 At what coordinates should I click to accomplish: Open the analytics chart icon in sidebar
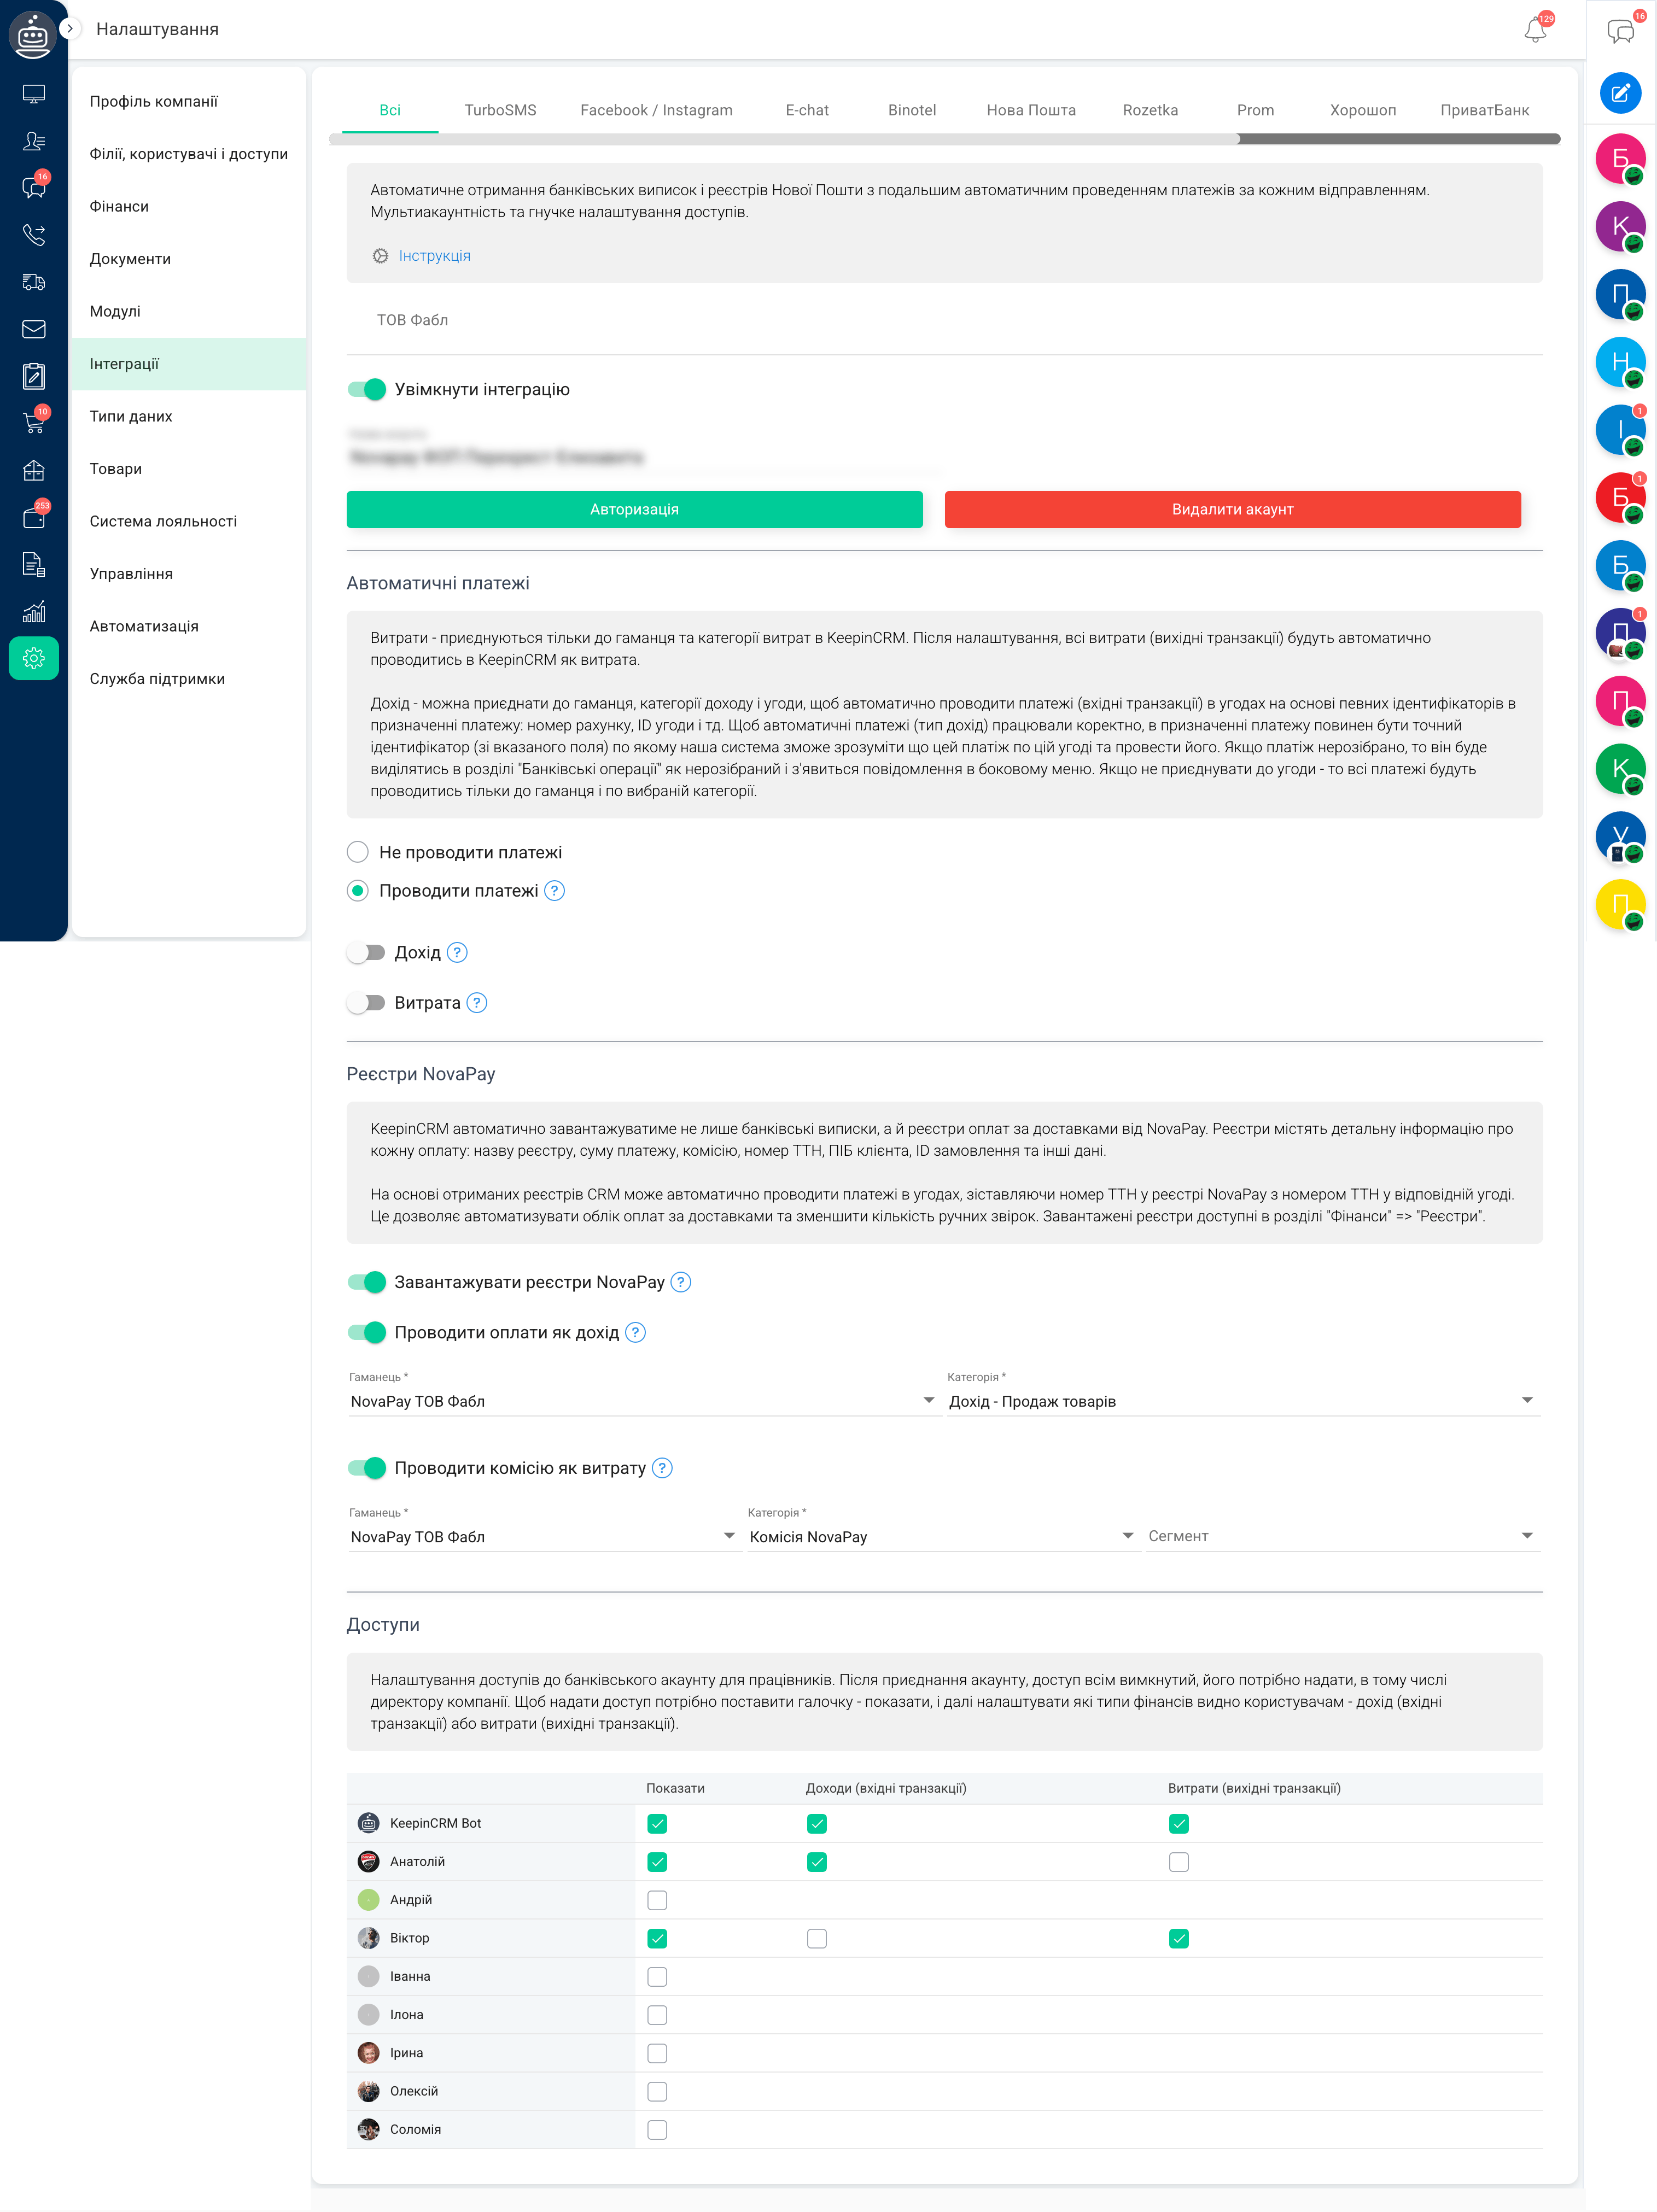coord(34,611)
